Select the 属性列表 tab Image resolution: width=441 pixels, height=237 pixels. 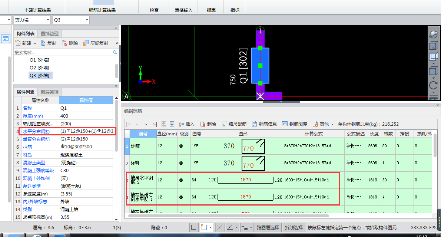point(25,92)
